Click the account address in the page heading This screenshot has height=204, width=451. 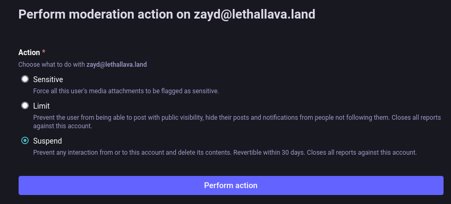click(254, 14)
